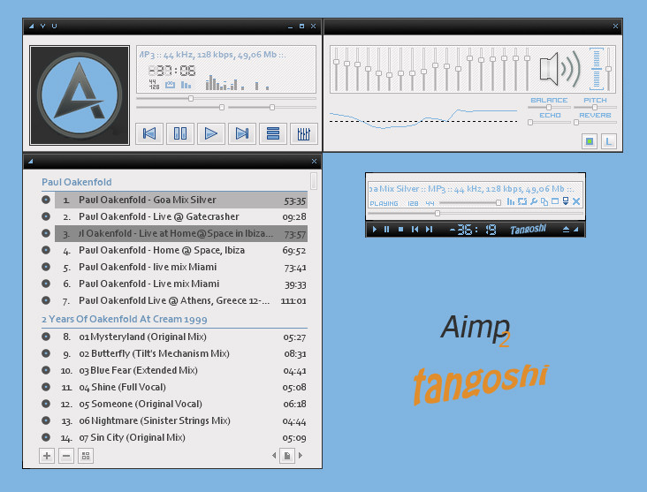Screen dimensions: 647x492
Task: Adjust the lower-right slider under the seek bar
Action: click(x=272, y=107)
